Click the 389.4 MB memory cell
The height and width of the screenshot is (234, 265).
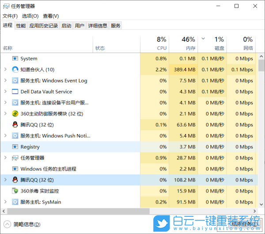(183, 70)
